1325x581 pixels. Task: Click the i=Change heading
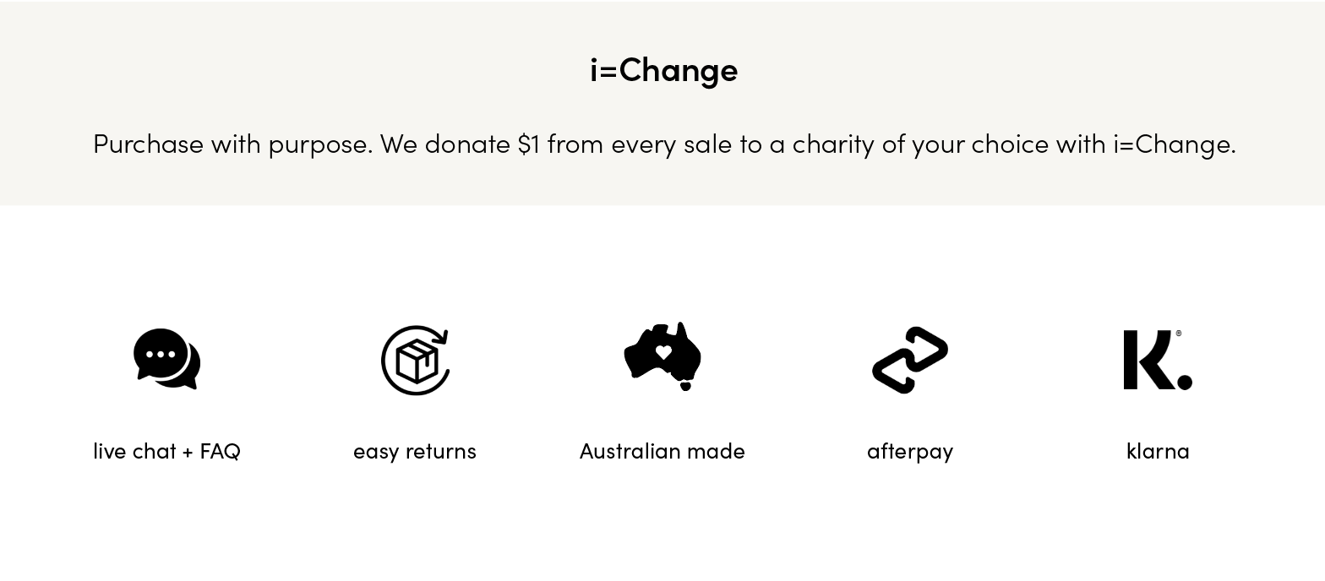tap(663, 70)
